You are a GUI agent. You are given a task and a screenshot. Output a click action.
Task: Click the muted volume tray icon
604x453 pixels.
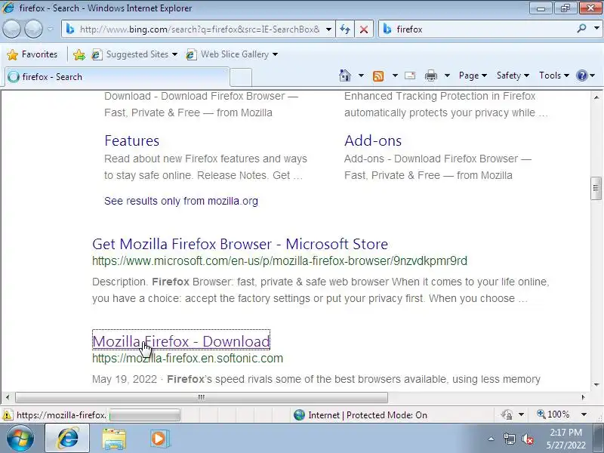[528, 439]
